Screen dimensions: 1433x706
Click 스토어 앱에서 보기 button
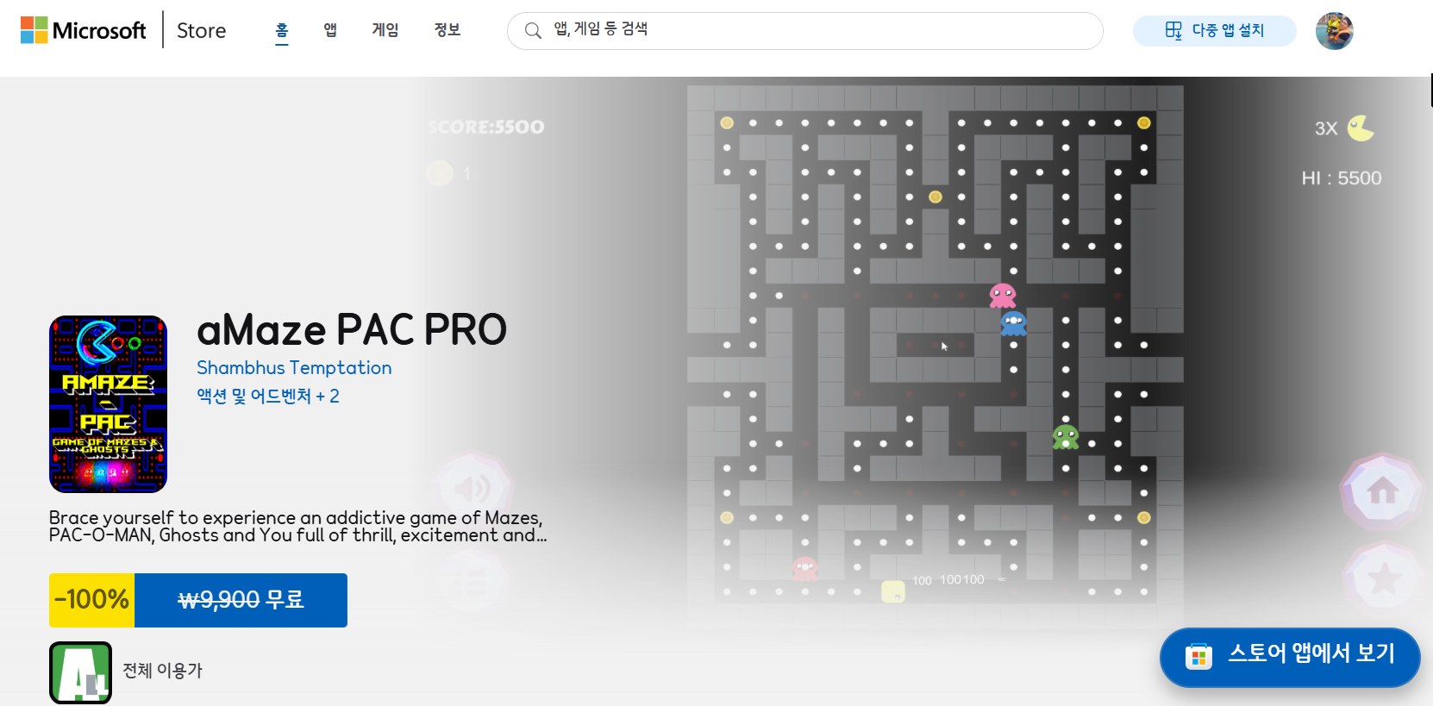point(1289,657)
